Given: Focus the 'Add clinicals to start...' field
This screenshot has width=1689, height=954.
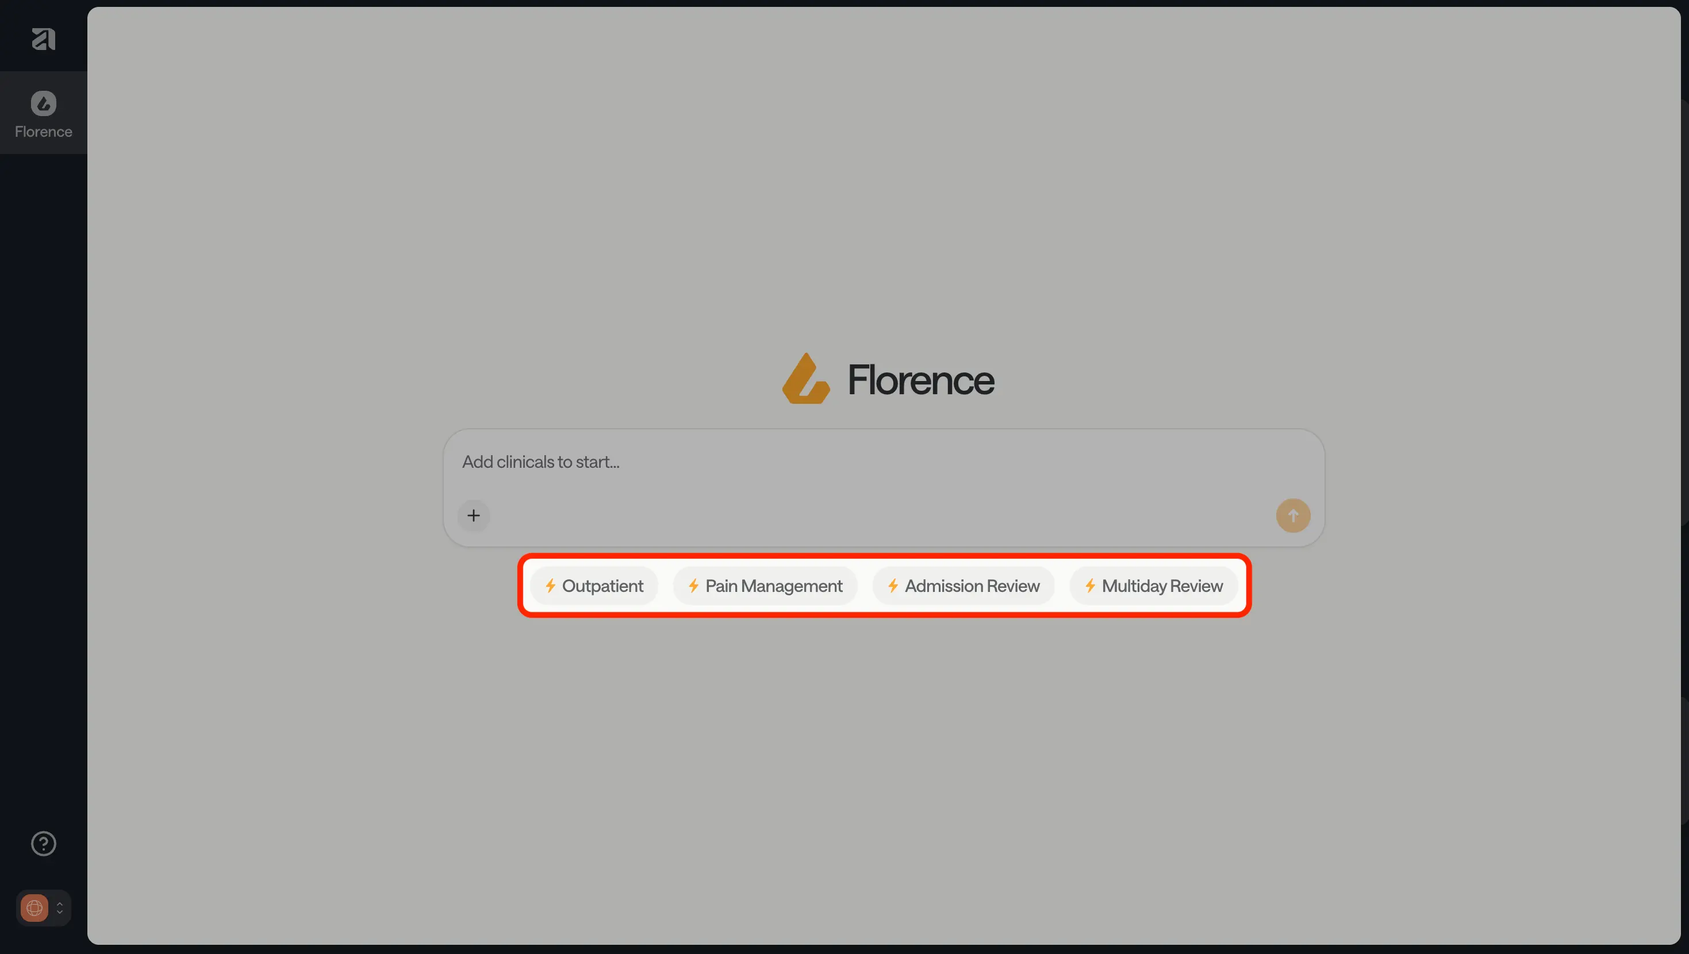Looking at the screenshot, I should coord(540,462).
